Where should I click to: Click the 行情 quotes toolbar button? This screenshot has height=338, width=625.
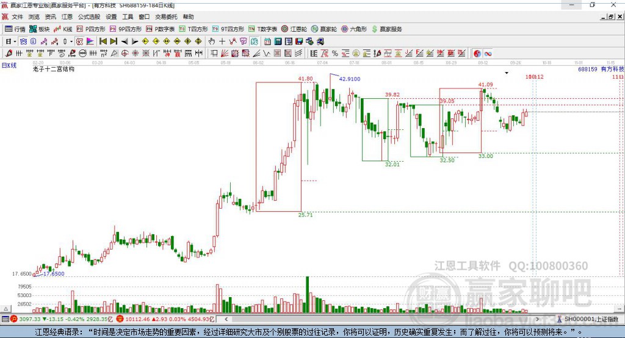tap(15, 29)
